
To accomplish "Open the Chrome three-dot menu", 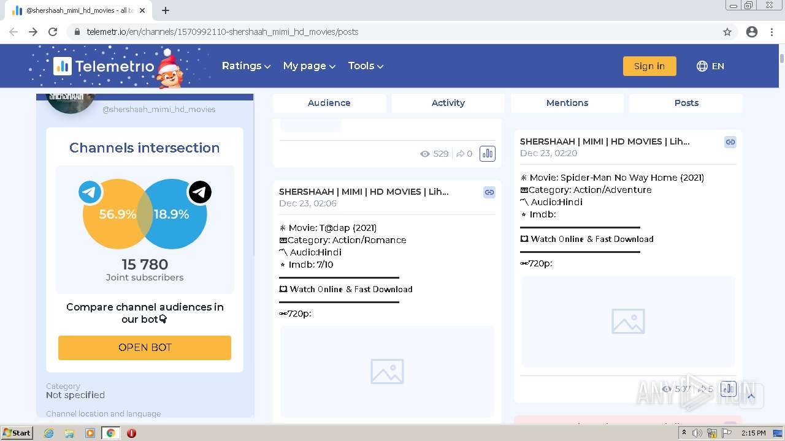I will tap(772, 32).
